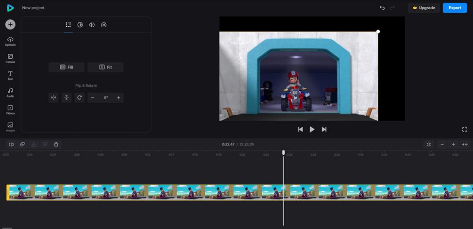Open the Images sidebar panel
Viewport: 473px width, 229px height.
tap(10, 127)
